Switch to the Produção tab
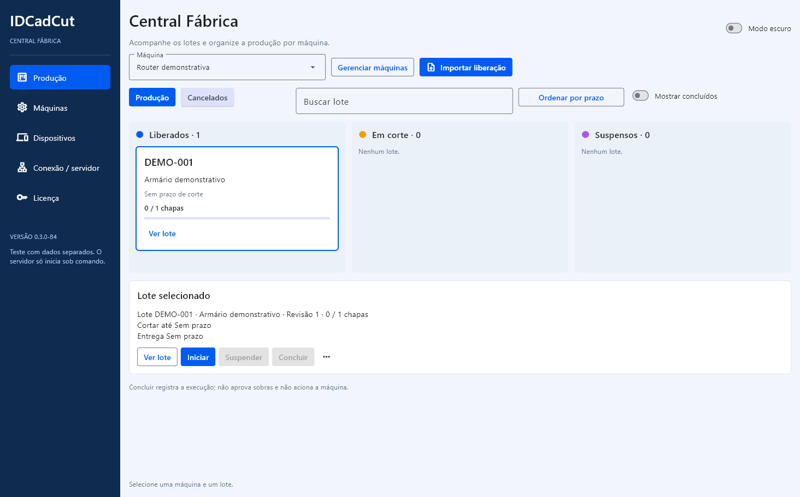 click(152, 97)
